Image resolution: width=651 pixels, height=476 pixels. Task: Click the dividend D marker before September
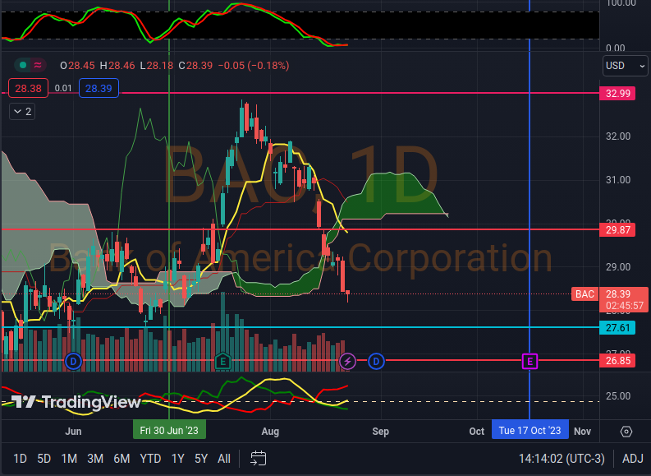pyautogui.click(x=376, y=361)
